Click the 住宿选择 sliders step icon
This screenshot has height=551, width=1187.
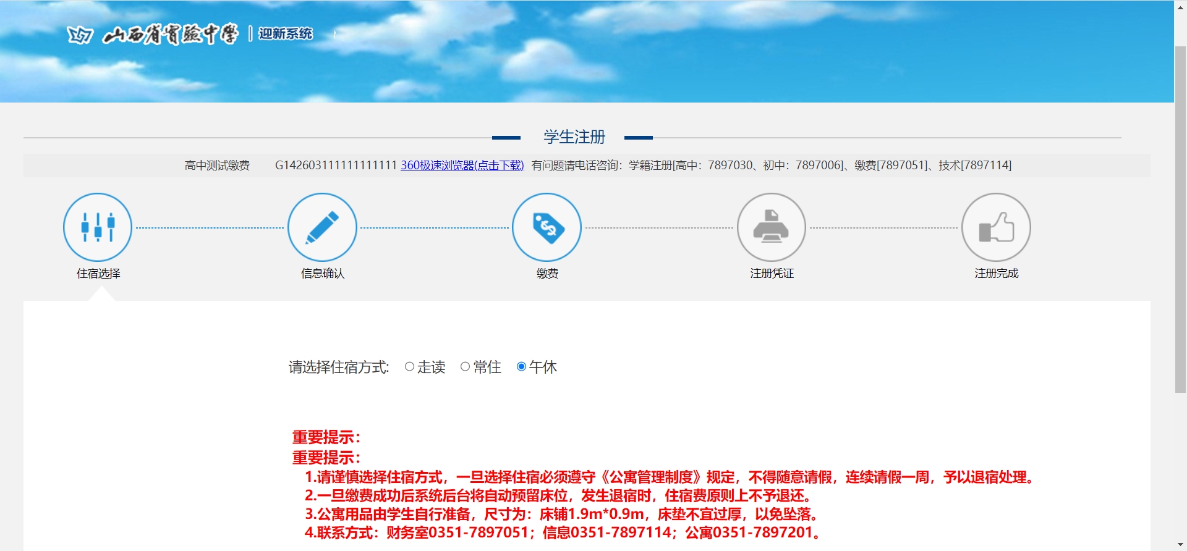(x=98, y=227)
